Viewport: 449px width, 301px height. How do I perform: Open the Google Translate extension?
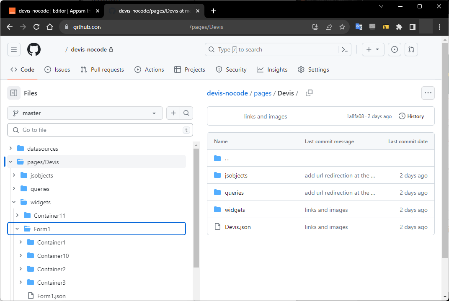pyautogui.click(x=359, y=27)
